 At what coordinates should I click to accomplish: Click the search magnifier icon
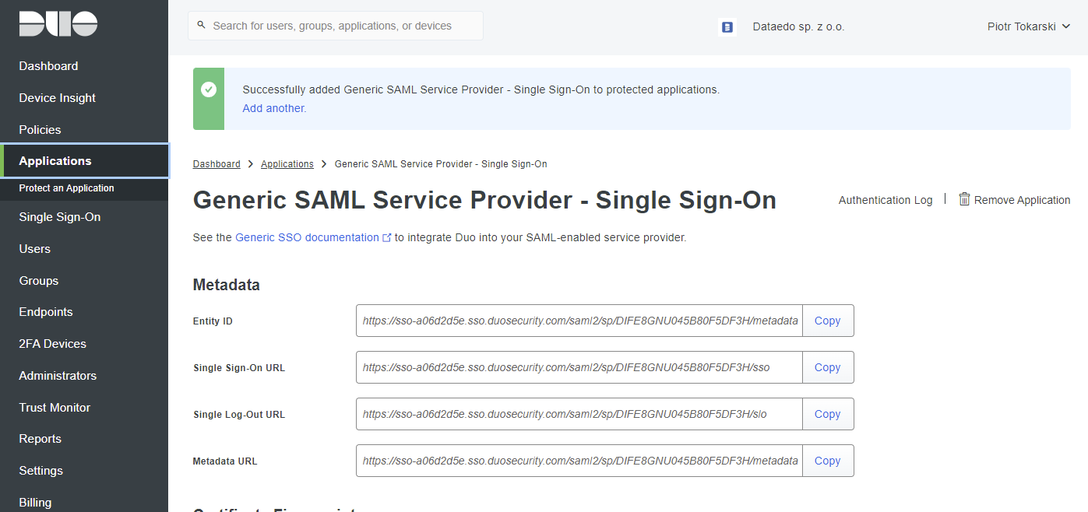(x=202, y=26)
